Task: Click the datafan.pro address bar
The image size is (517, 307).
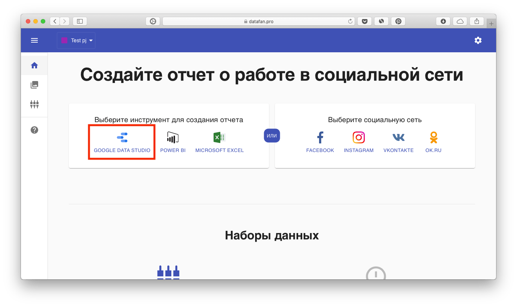Action: coord(258,21)
